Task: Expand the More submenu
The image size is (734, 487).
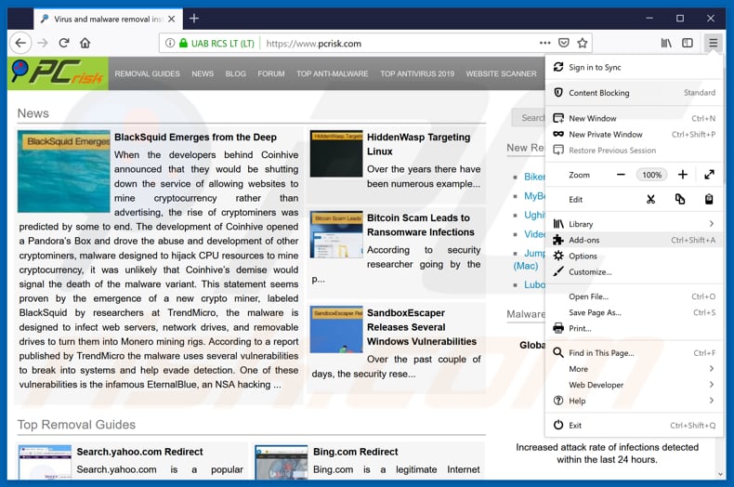Action: click(x=635, y=369)
